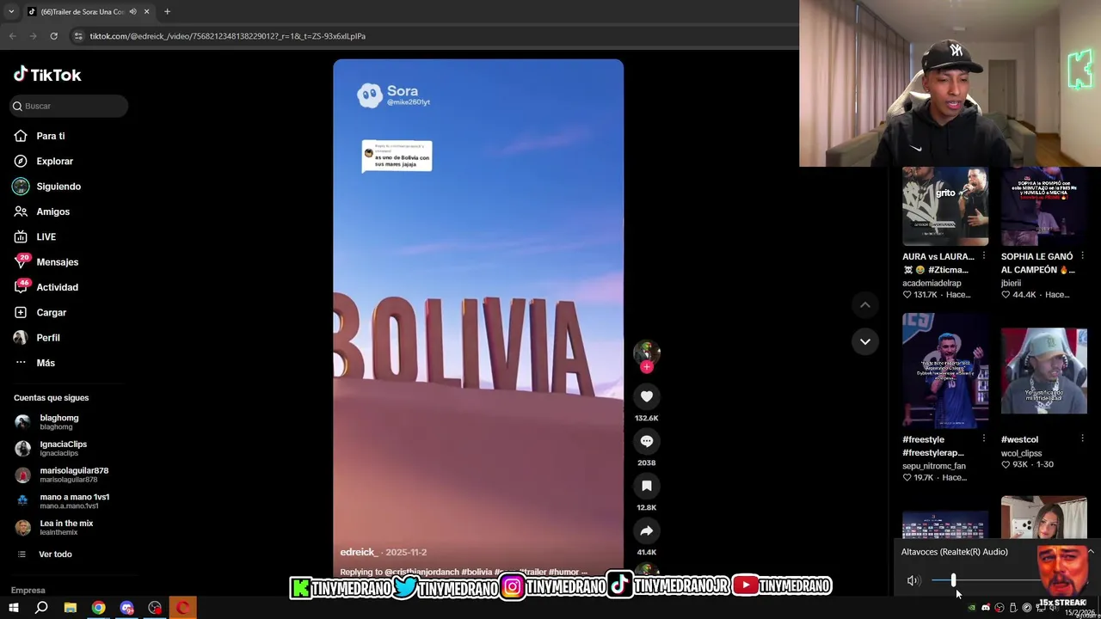
Task: Open the creator avatar beside the video
Action: click(x=647, y=351)
